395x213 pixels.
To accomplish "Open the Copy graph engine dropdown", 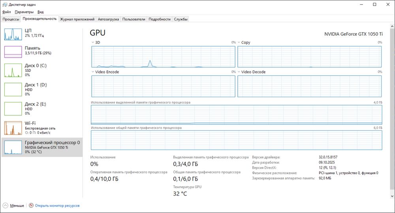I will tap(239, 42).
